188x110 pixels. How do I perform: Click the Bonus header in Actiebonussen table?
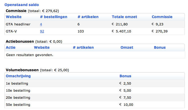(160, 47)
